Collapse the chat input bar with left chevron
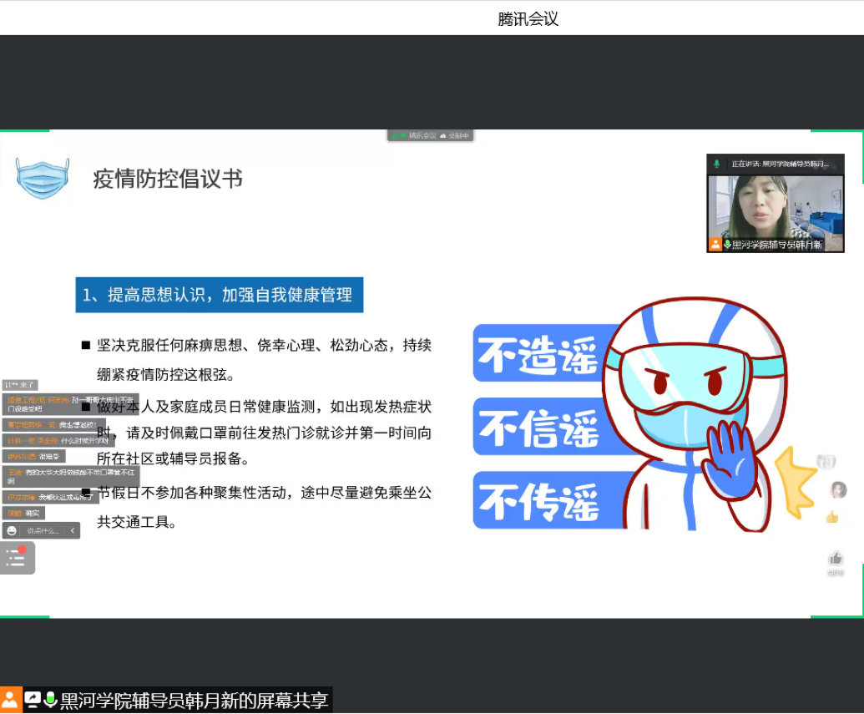This screenshot has height=714, width=864. tap(73, 530)
